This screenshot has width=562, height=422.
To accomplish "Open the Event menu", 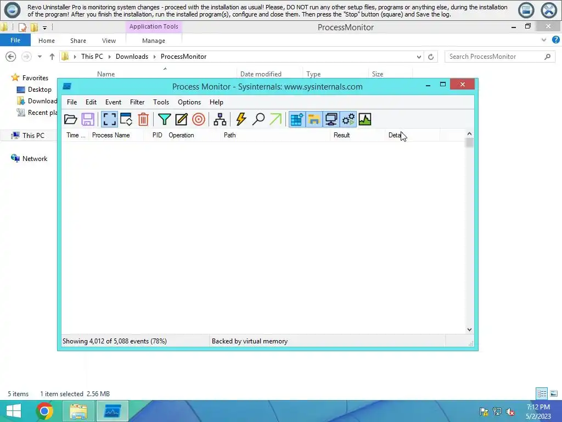I will 113,102.
